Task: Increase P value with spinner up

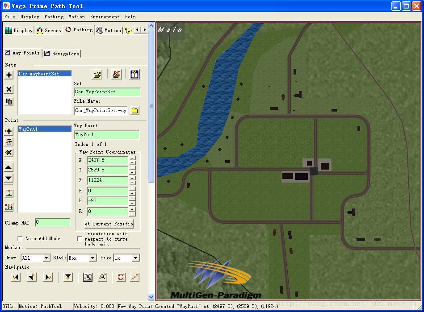Action: (132, 199)
